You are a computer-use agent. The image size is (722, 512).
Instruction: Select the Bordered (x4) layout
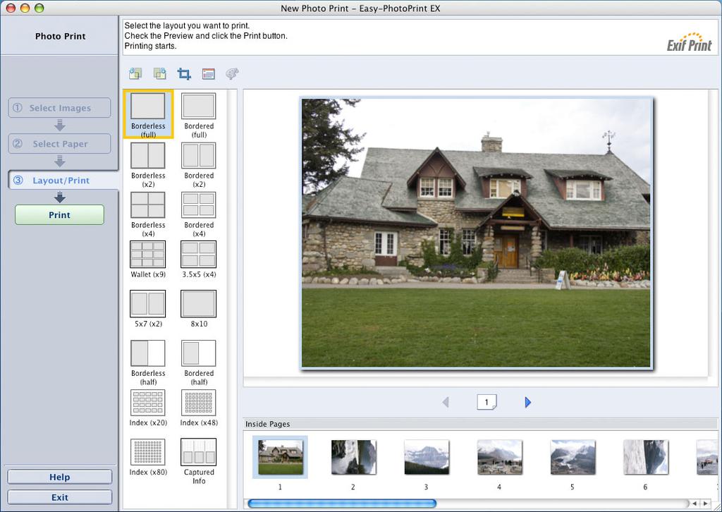pos(198,214)
